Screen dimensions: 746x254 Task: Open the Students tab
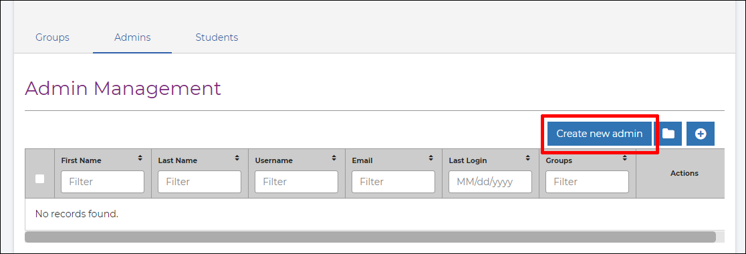pos(217,37)
